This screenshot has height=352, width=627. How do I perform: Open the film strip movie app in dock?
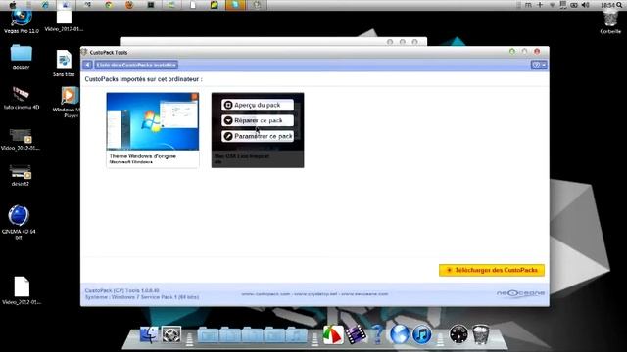pyautogui.click(x=356, y=334)
